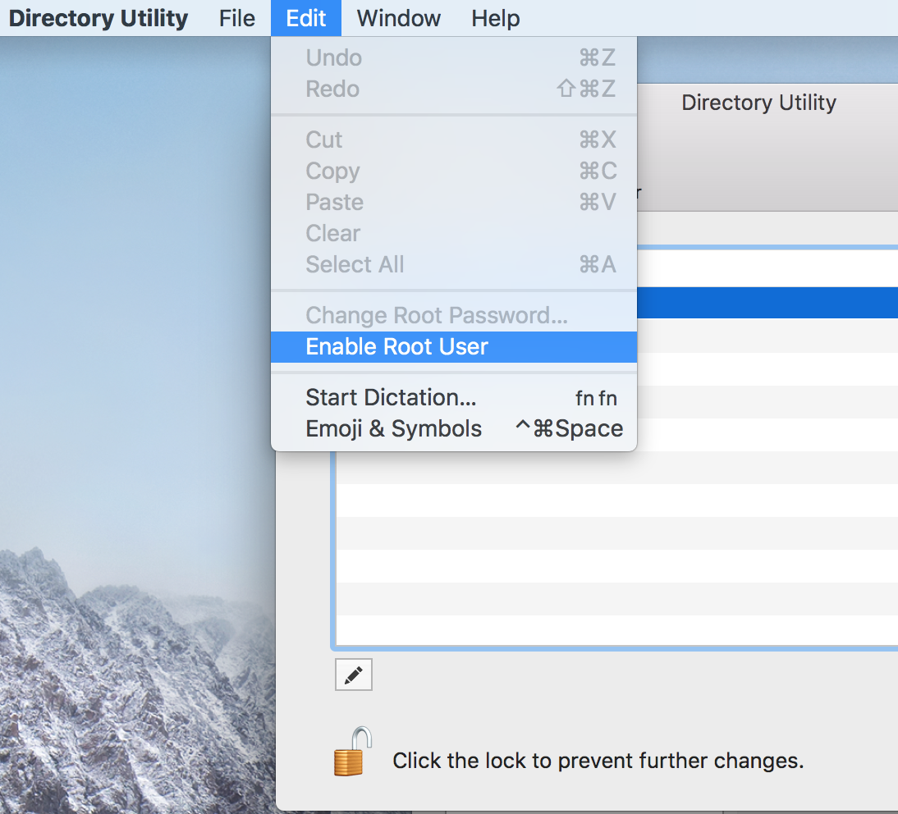This screenshot has height=814, width=898.
Task: Click the greyed-out Clear item
Action: pyautogui.click(x=454, y=233)
